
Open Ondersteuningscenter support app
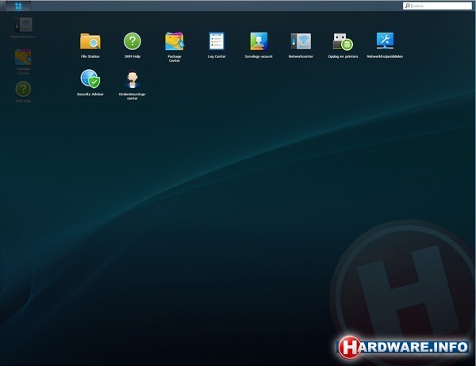click(x=132, y=85)
